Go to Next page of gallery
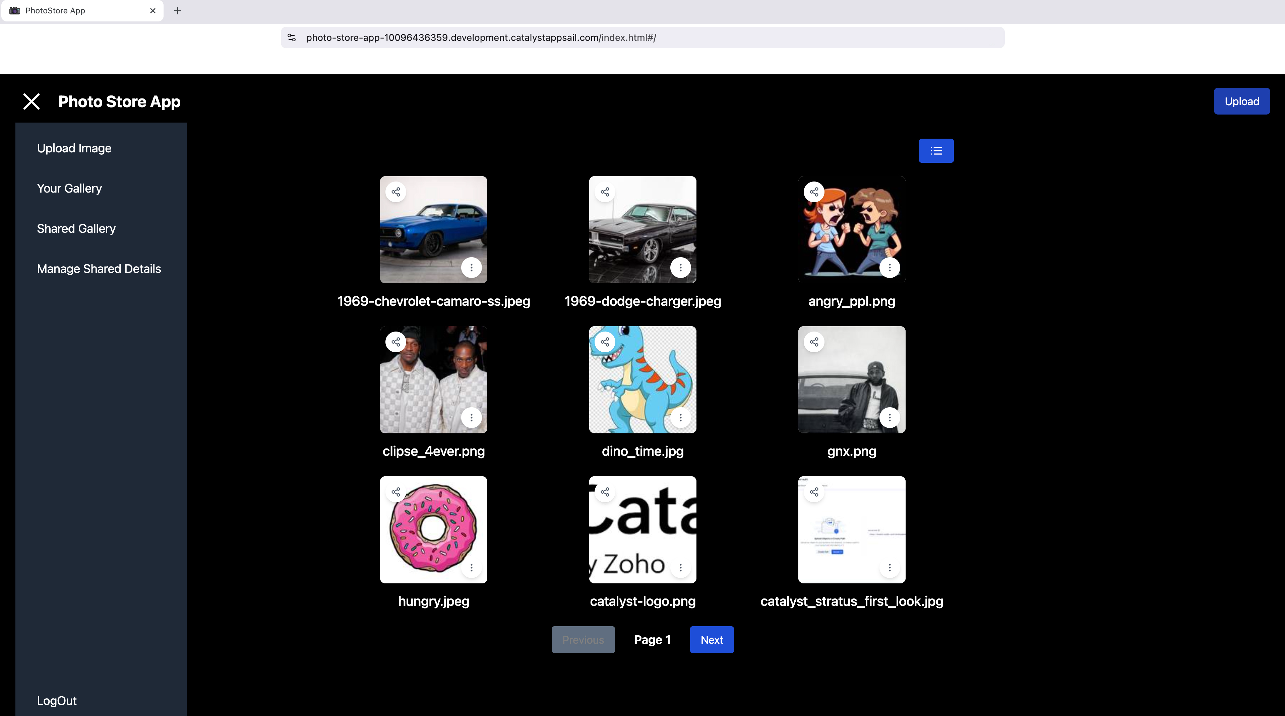 coord(711,640)
